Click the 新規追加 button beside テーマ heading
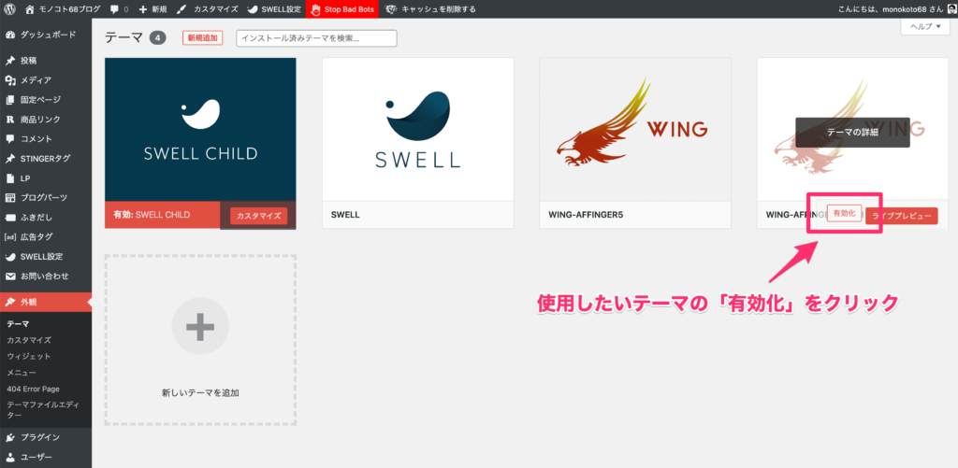958x468 pixels. coord(202,38)
